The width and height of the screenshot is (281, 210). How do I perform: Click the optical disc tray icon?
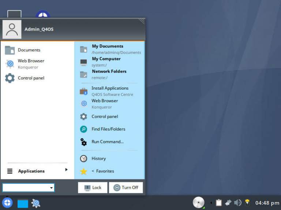[x=199, y=202]
